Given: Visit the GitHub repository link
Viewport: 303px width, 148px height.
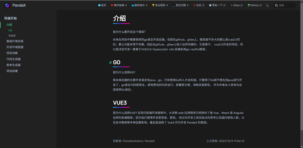Looking at the screenshot, I should pos(254,5).
